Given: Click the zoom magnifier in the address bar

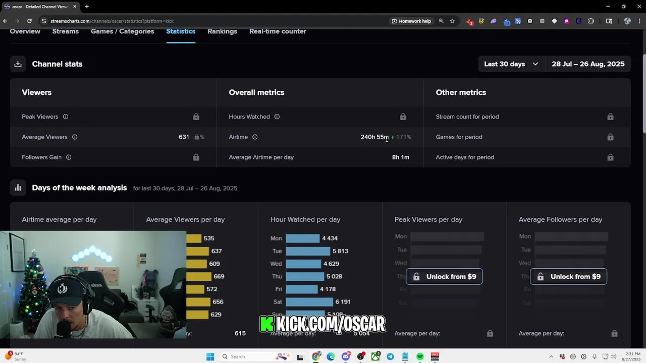Looking at the screenshot, I should tap(441, 21).
